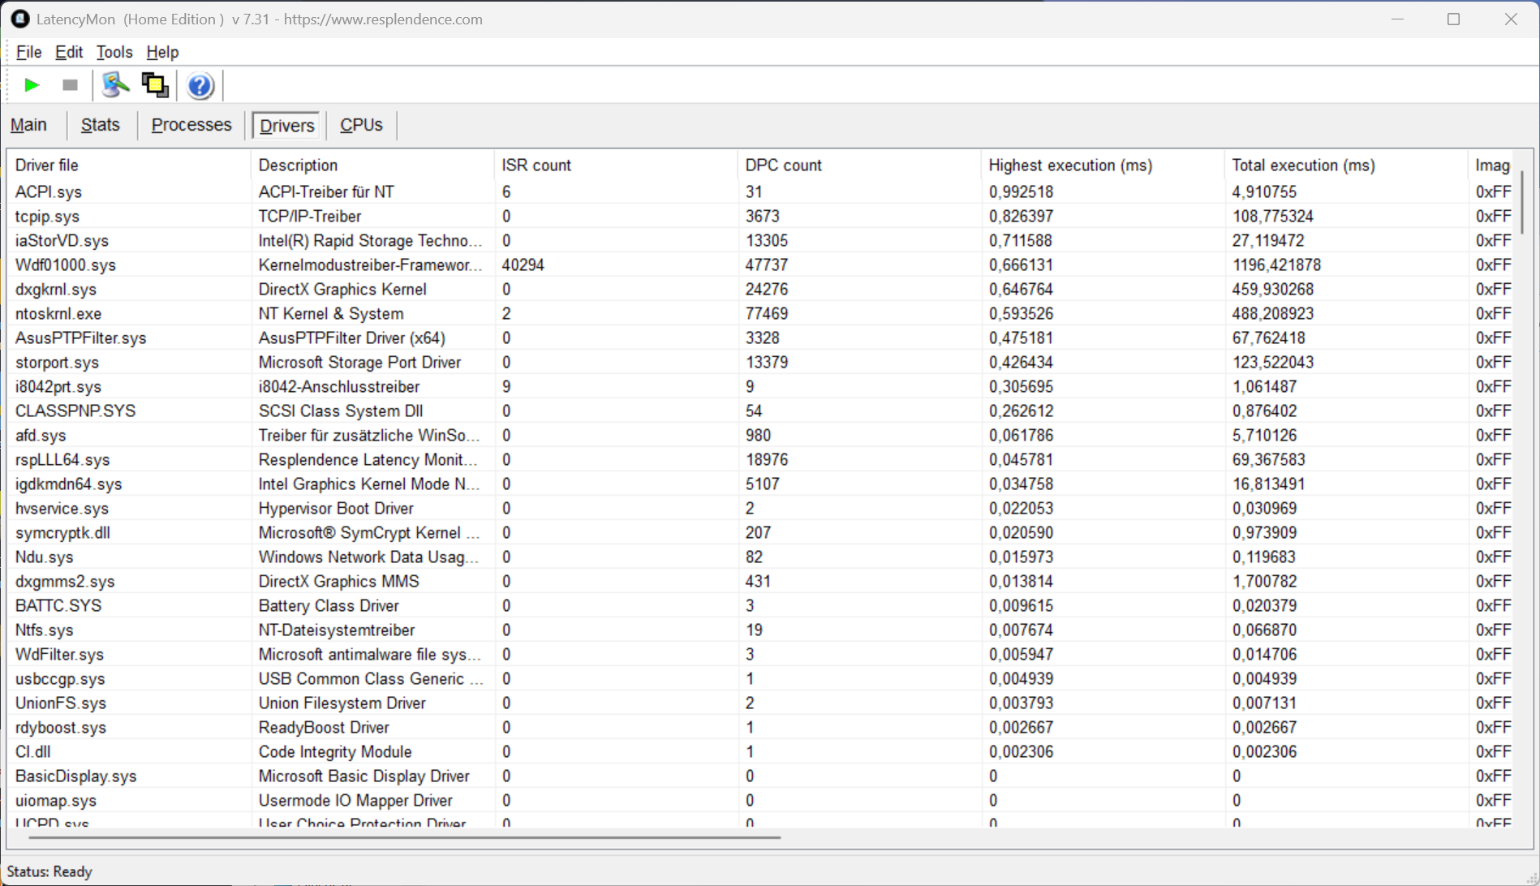Image resolution: width=1540 pixels, height=886 pixels.
Task: Click the Hypervisor Boot Driver description cell
Action: point(336,509)
